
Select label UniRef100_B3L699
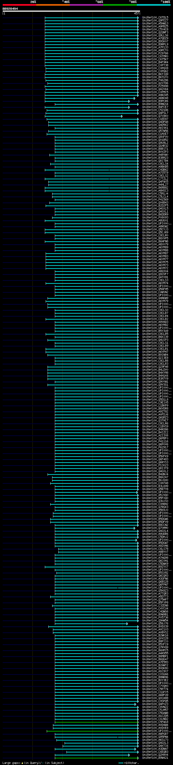155,487
